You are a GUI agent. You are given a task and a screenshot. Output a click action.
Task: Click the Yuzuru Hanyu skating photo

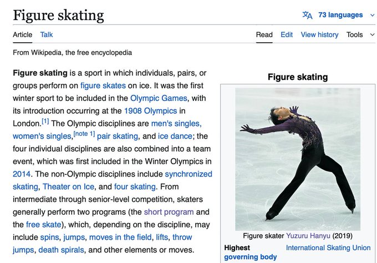pos(298,159)
